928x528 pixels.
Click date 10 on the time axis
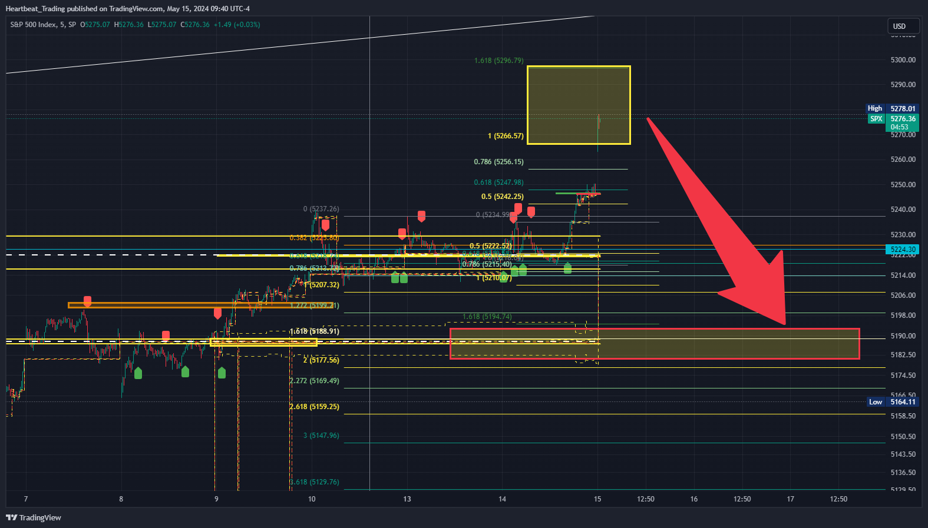tap(312, 499)
